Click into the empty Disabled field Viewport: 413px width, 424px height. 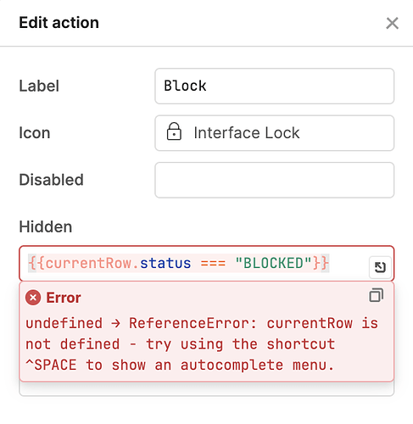point(274,180)
